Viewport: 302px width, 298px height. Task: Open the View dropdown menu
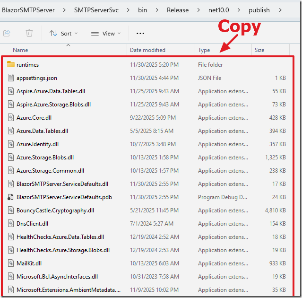point(106,34)
